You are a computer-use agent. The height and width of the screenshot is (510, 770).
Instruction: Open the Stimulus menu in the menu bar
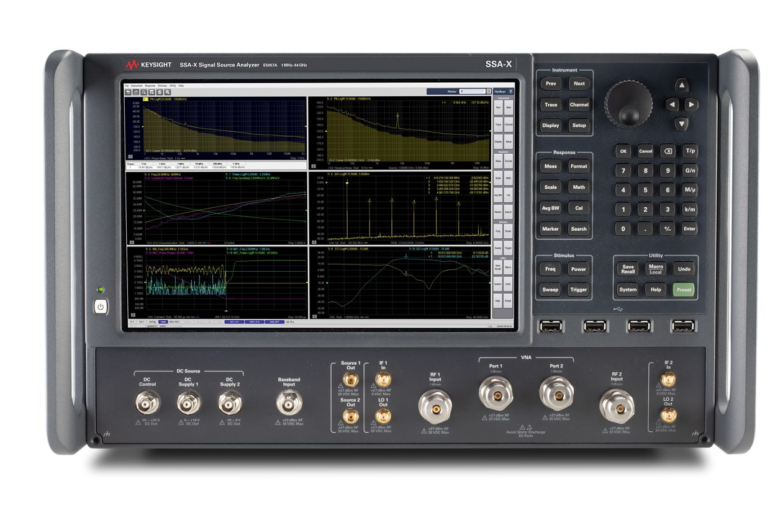pos(162,85)
